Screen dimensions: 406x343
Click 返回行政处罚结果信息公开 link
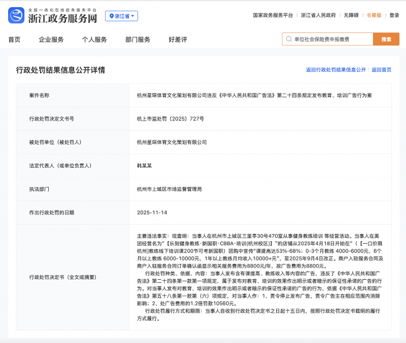coord(336,70)
